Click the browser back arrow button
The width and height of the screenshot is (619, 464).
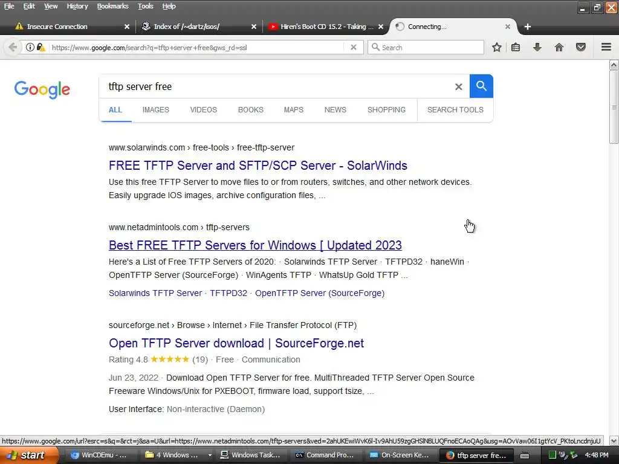13,47
